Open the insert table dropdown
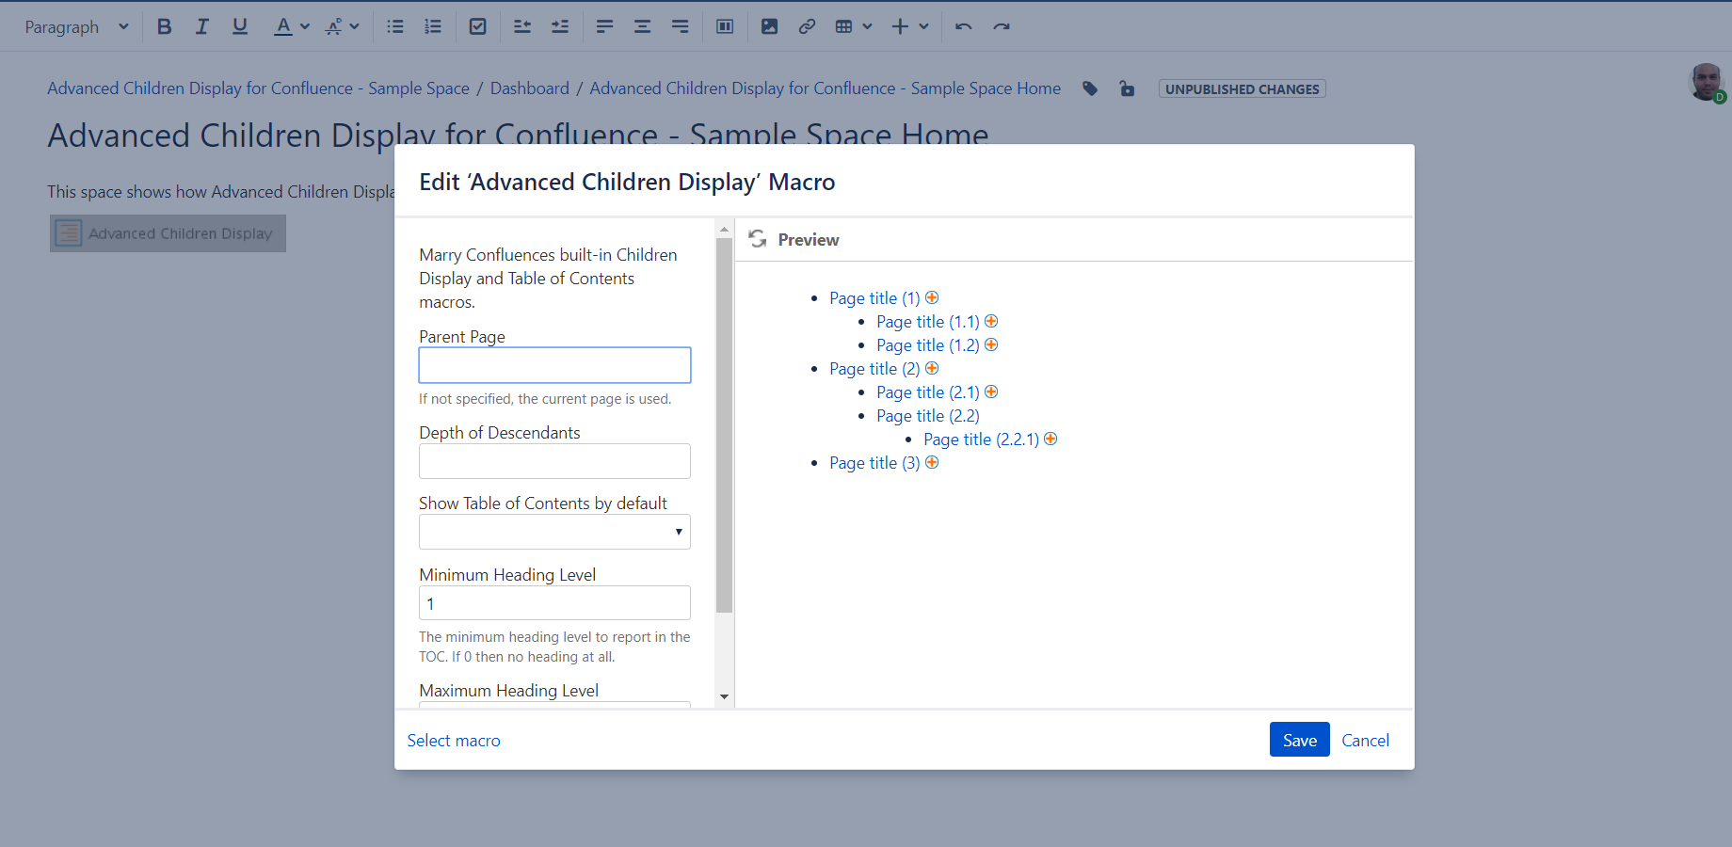This screenshot has width=1732, height=847. [854, 26]
